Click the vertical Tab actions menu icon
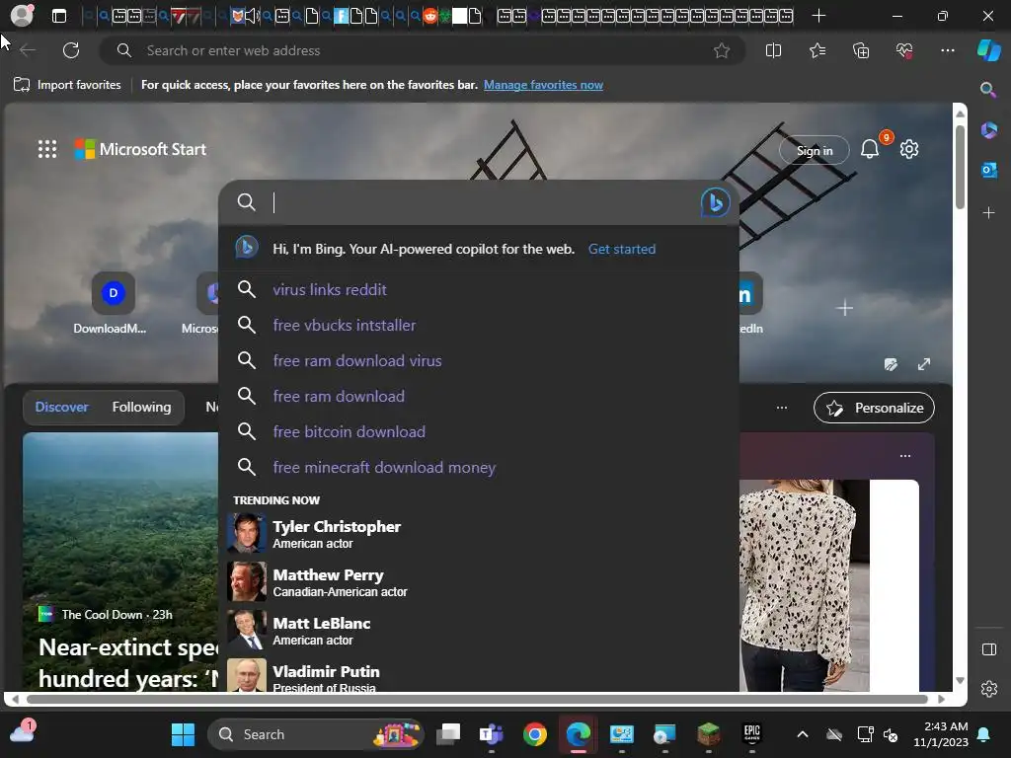1011x758 pixels. 58,16
